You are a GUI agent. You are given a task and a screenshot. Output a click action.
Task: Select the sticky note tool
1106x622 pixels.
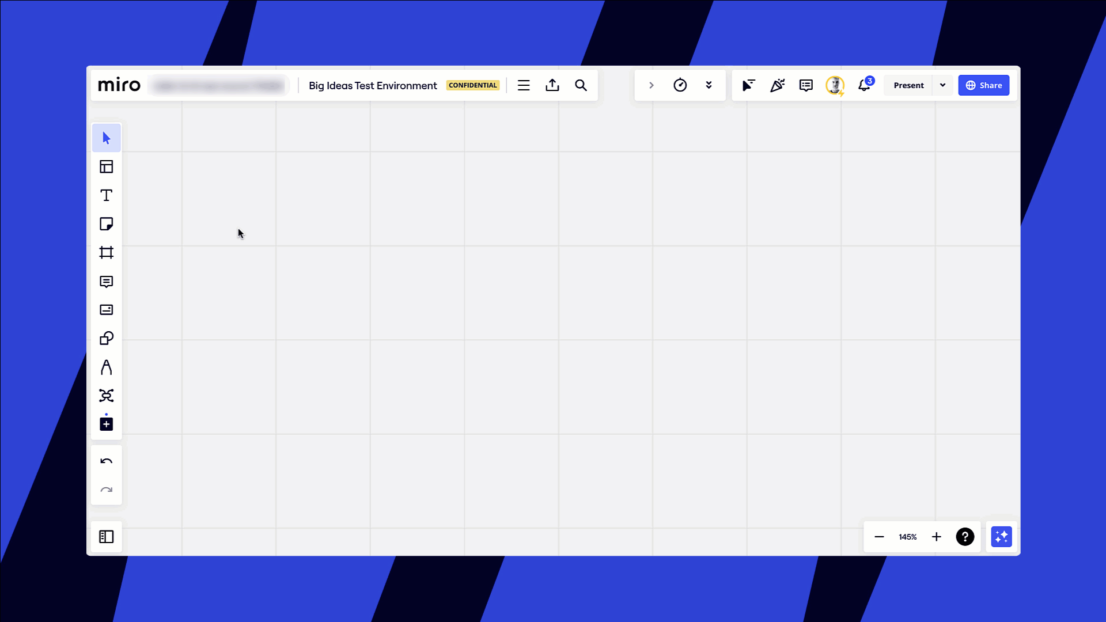pos(106,224)
